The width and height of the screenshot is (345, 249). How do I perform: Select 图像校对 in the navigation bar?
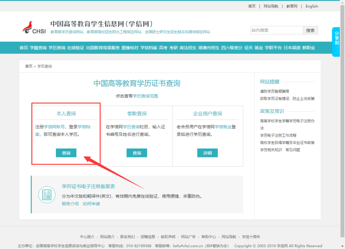pyautogui.click(x=130, y=48)
